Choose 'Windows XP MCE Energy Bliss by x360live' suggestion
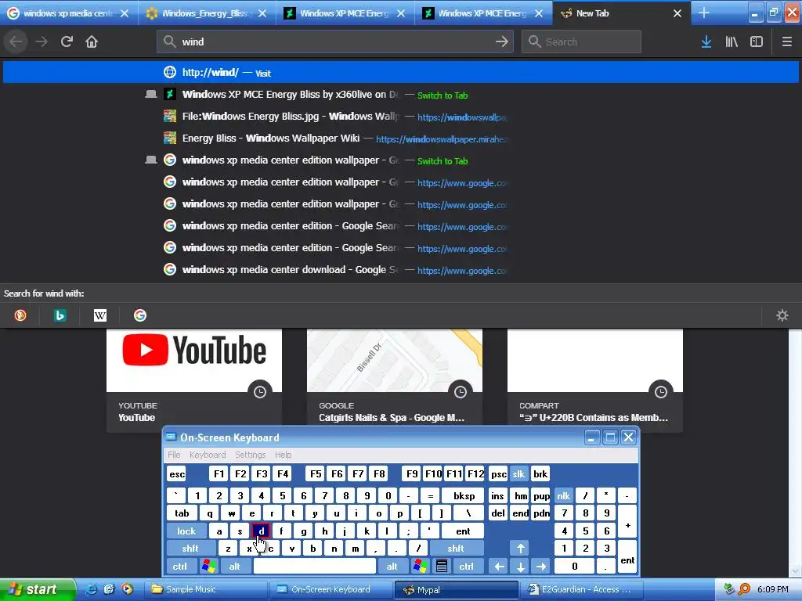 tap(401, 95)
